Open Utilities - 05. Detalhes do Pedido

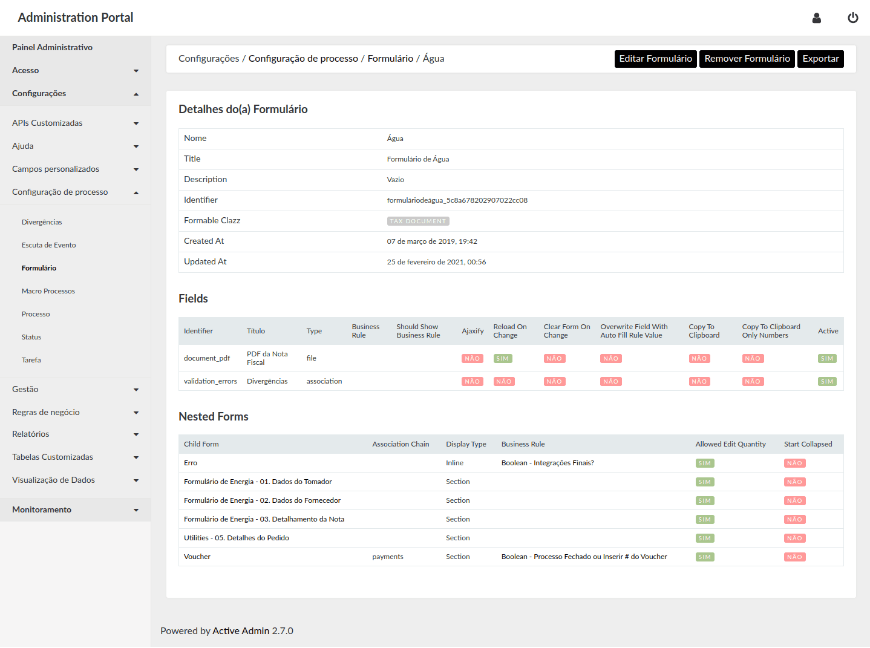[x=237, y=538]
